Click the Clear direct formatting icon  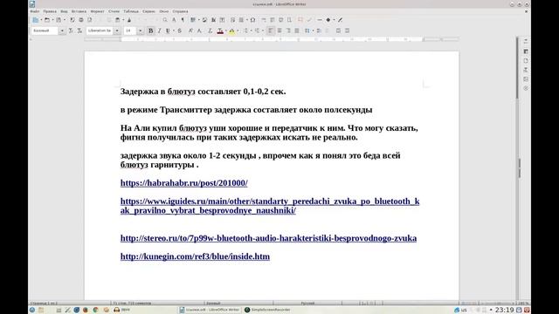pos(210,31)
